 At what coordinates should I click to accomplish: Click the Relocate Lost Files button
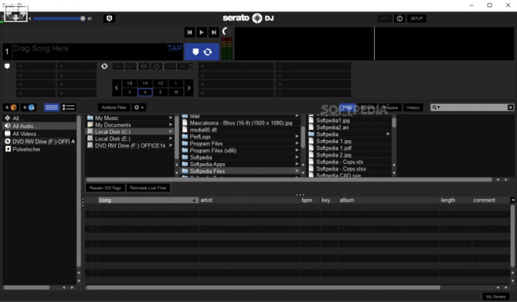(148, 188)
